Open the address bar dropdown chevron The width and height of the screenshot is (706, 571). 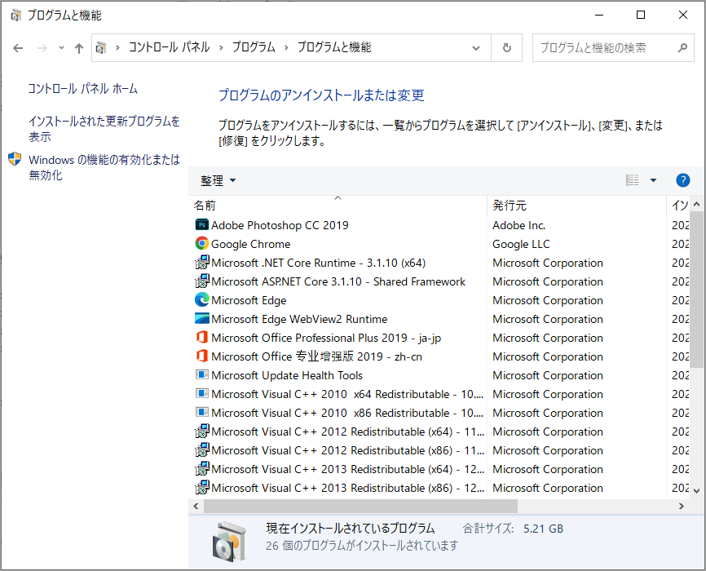[477, 48]
